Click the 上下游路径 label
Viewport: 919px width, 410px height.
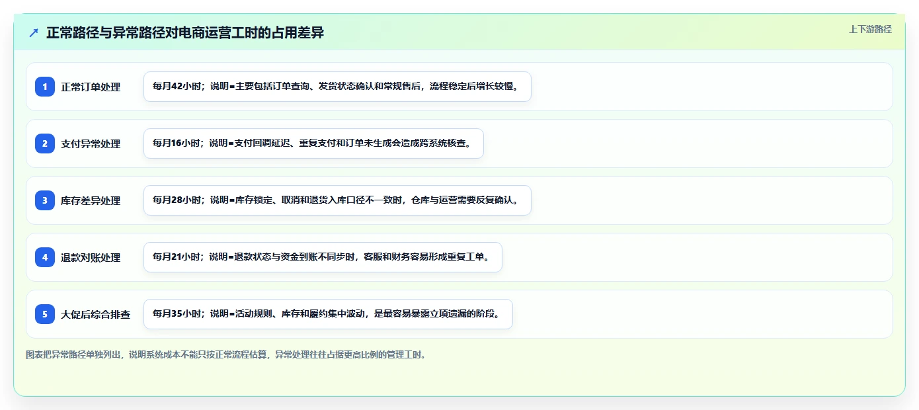coord(870,29)
